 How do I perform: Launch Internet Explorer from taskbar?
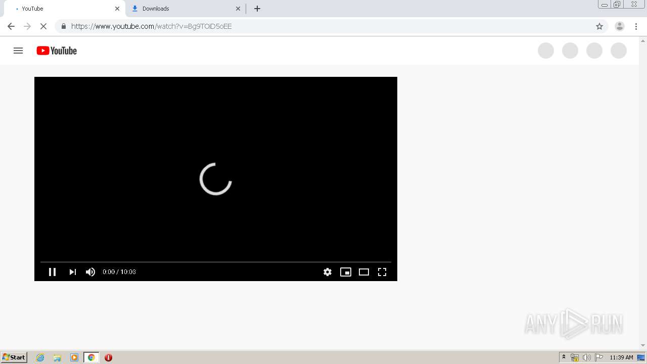click(x=40, y=357)
